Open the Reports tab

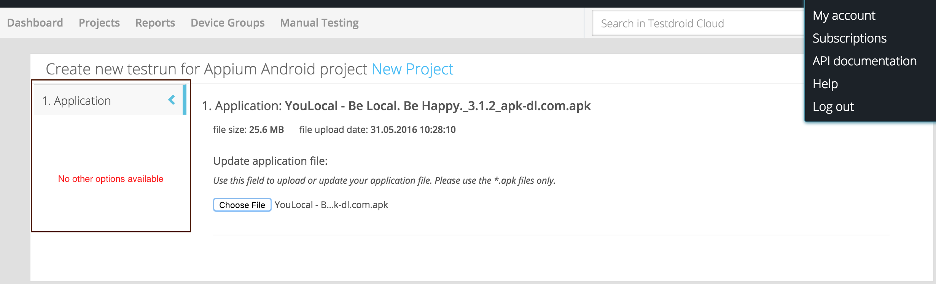point(155,23)
